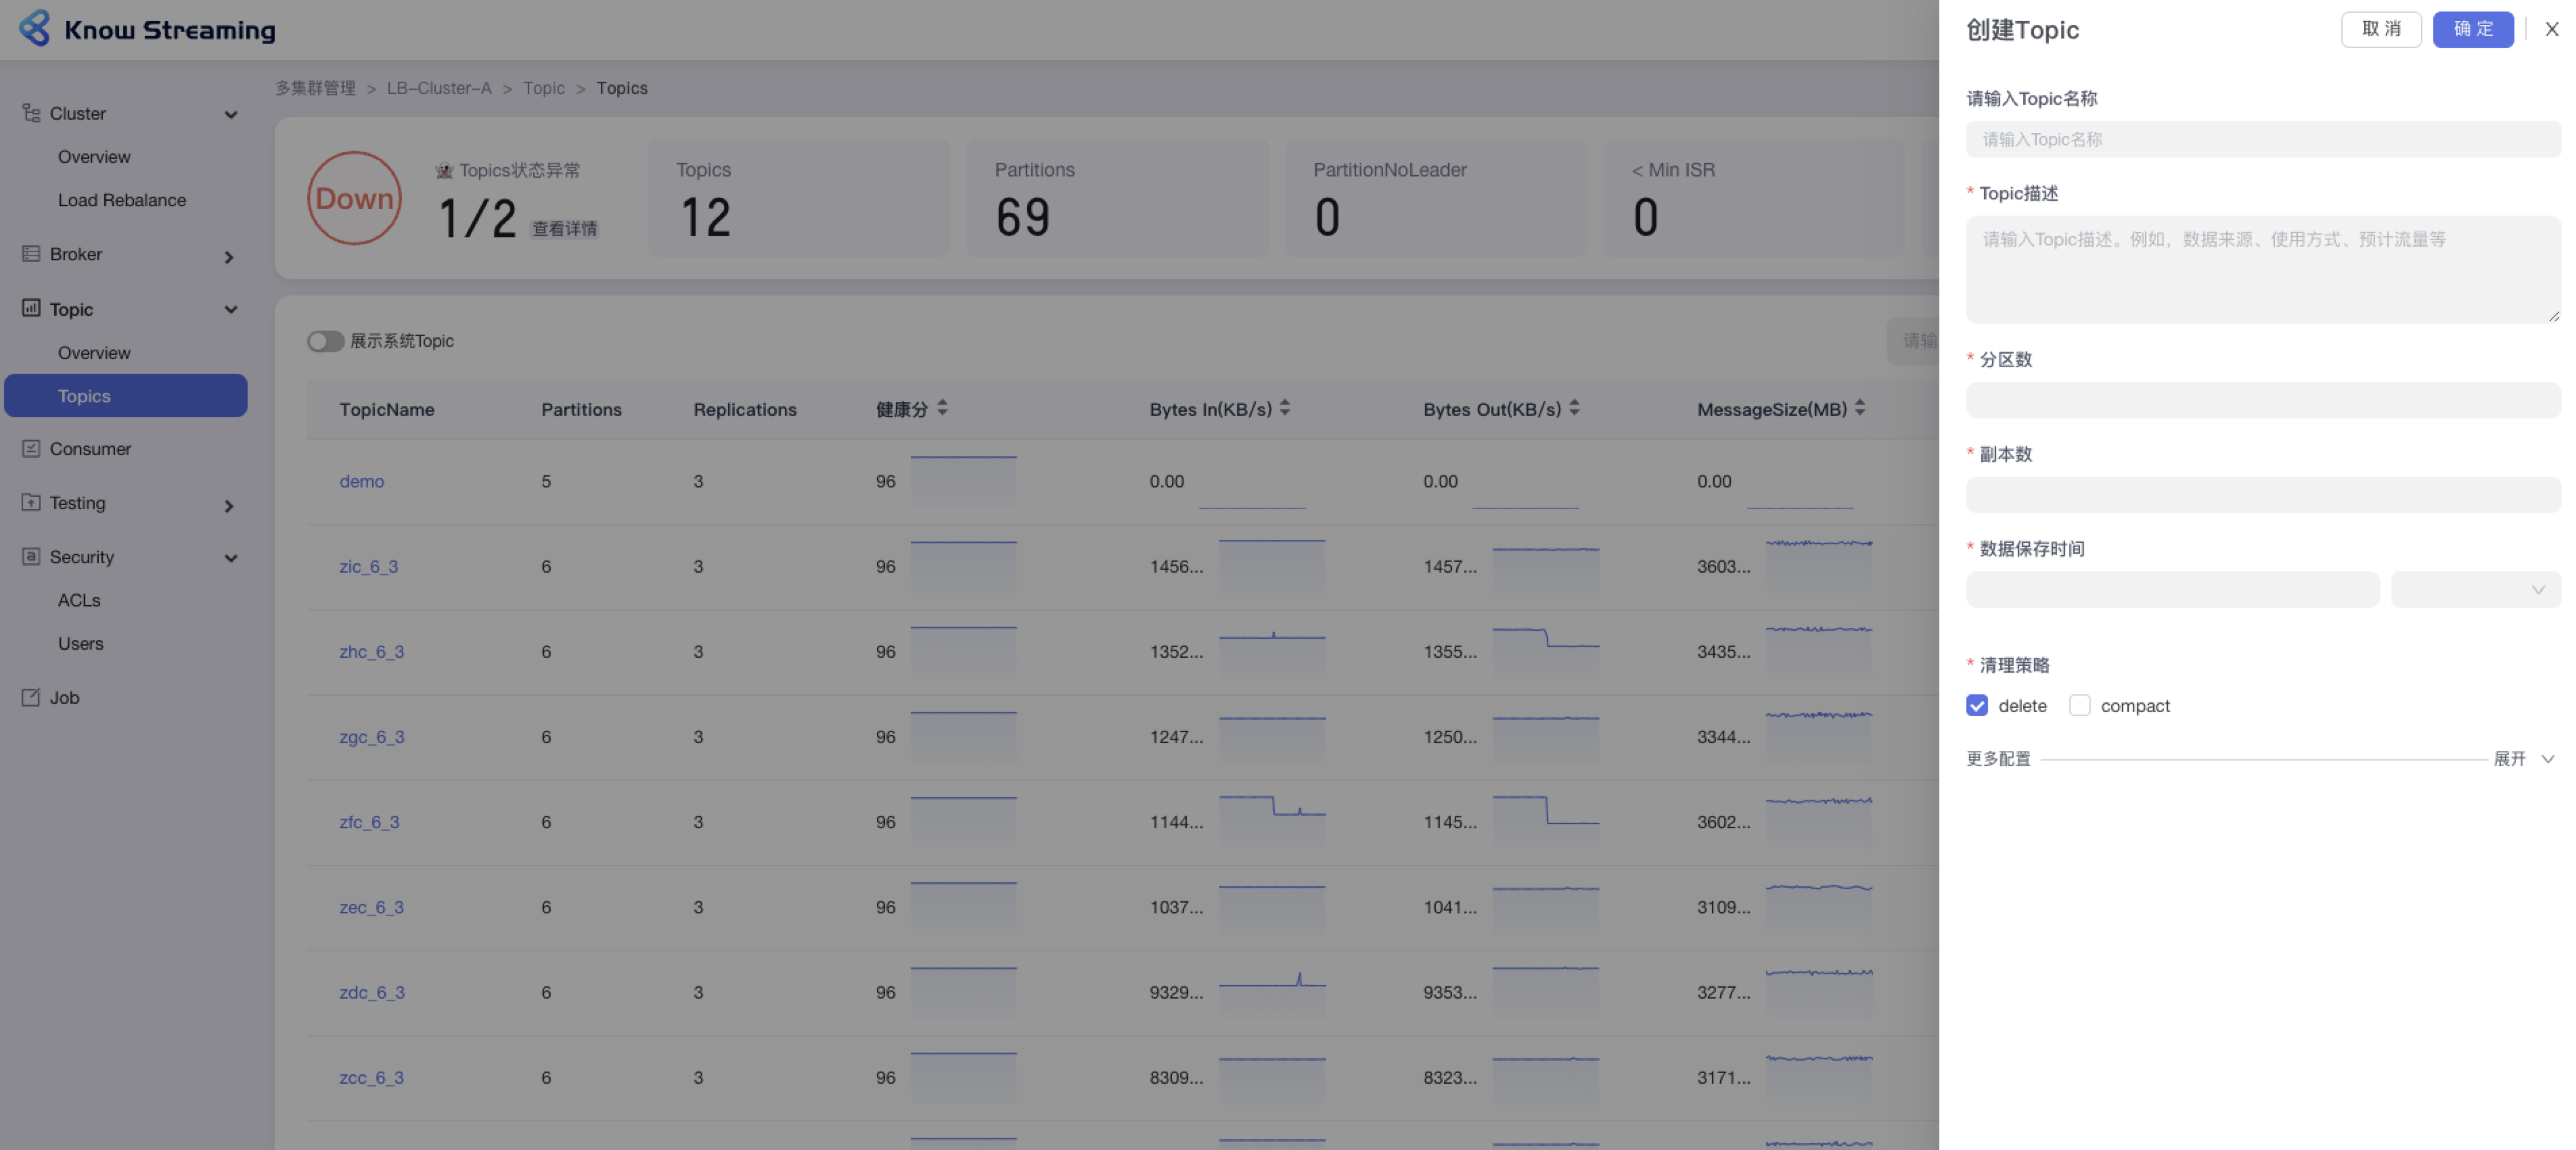Sort by 健康分 column arrows
Image resolution: width=2576 pixels, height=1150 pixels.
tap(942, 408)
